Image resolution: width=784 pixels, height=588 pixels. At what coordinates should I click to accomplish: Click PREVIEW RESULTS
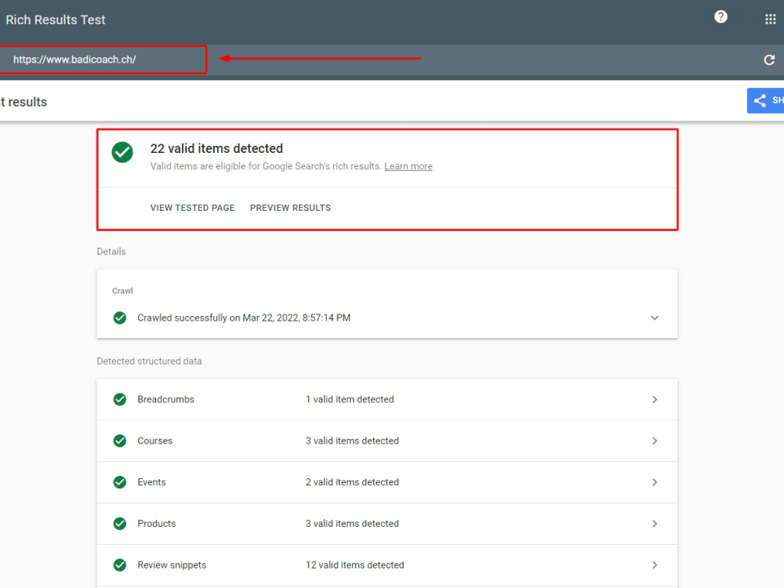pos(291,208)
